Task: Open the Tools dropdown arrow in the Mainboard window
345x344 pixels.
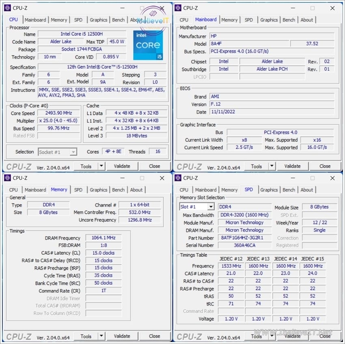Action: pyautogui.click(x=272, y=166)
